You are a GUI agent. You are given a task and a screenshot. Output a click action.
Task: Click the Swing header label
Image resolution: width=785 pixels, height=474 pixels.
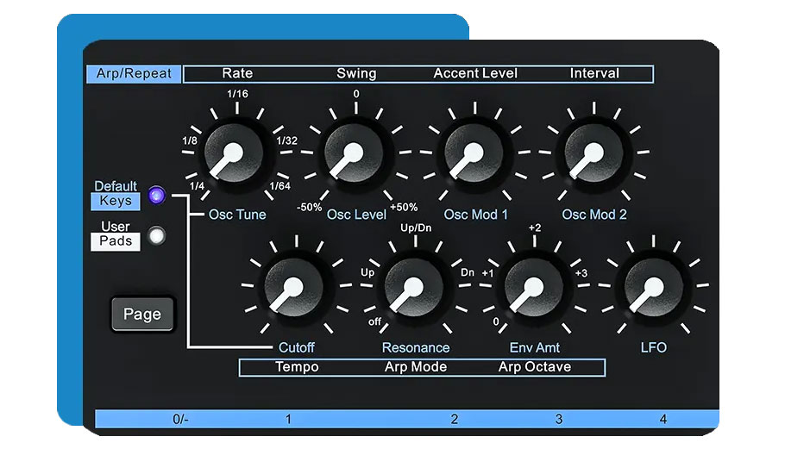[x=356, y=74]
